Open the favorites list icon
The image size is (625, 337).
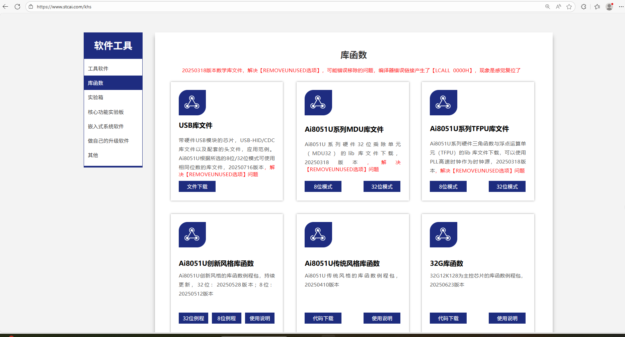point(597,7)
